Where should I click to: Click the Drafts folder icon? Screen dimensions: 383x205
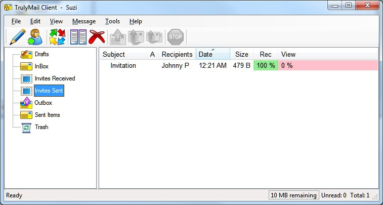(26, 54)
